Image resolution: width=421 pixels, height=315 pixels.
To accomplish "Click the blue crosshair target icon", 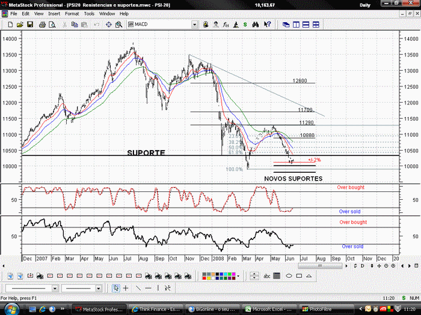I will pos(109,25).
